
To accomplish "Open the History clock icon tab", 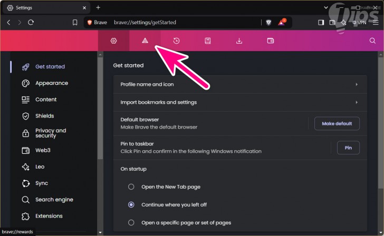I will point(176,41).
